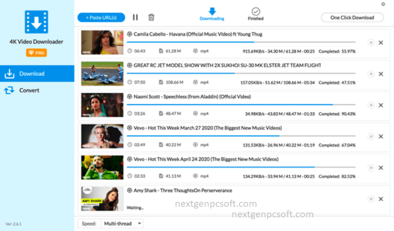
Task: Click Amy Shark Three Thoughts title
Action: click(183, 191)
